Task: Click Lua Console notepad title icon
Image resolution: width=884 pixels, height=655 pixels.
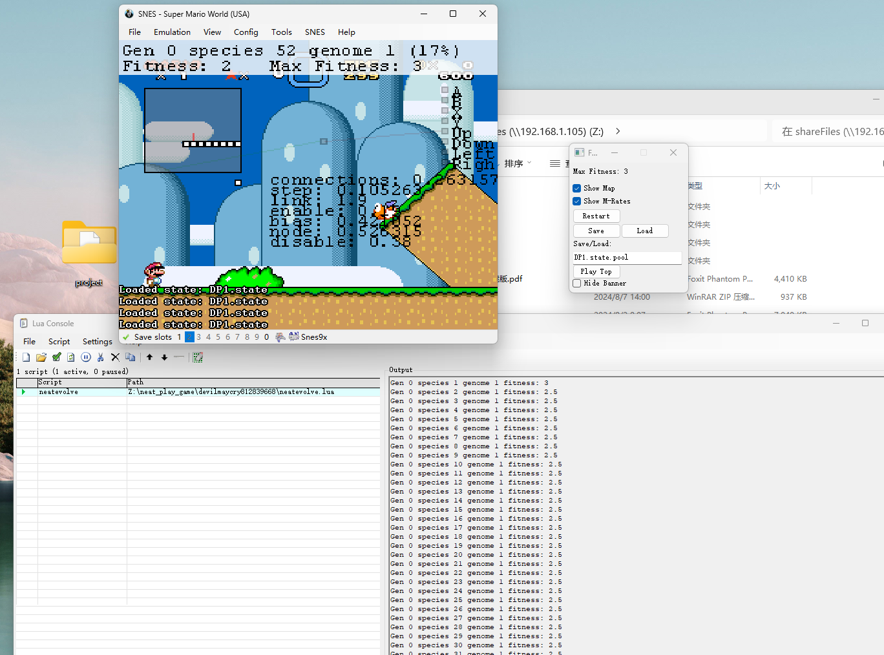Action: click(24, 324)
